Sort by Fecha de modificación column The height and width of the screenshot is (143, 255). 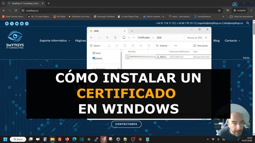pyautogui.click(x=179, y=52)
